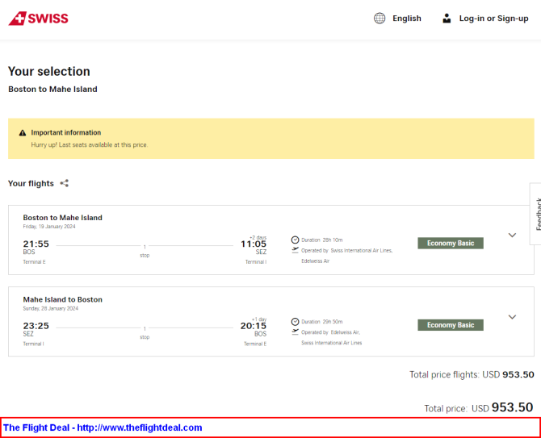This screenshot has width=541, height=438.
Task: Click the 'Important information' title
Action: (66, 132)
